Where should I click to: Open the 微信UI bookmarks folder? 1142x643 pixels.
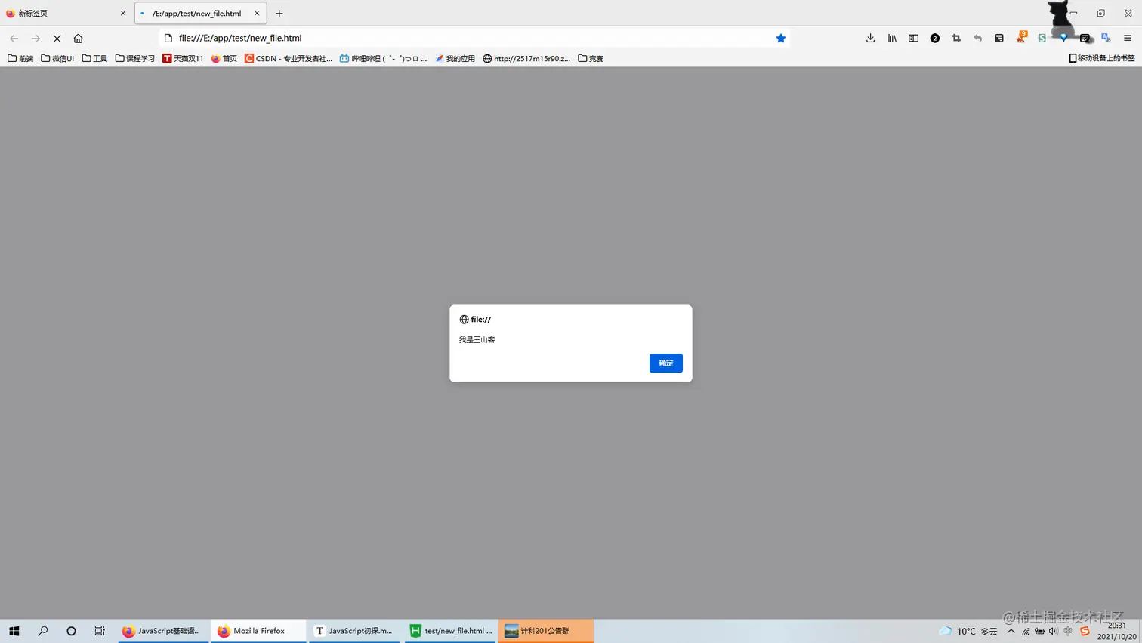[57, 58]
